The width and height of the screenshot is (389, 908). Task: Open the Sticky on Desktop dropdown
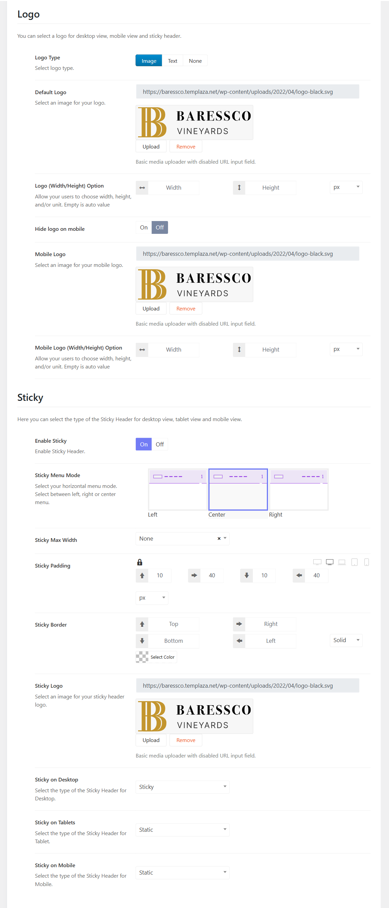point(182,787)
